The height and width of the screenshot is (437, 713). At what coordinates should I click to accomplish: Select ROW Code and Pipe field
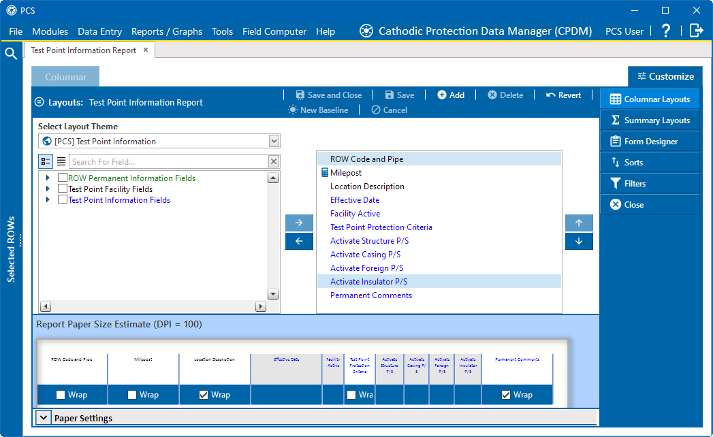[439, 159]
